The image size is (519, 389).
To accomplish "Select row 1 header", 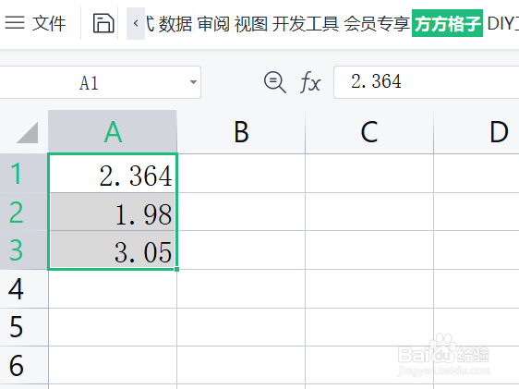I will point(23,173).
